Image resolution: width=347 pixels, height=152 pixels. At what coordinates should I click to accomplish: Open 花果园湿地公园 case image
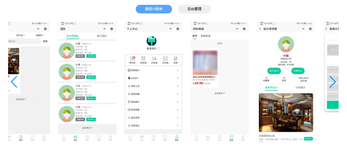coord(286,113)
